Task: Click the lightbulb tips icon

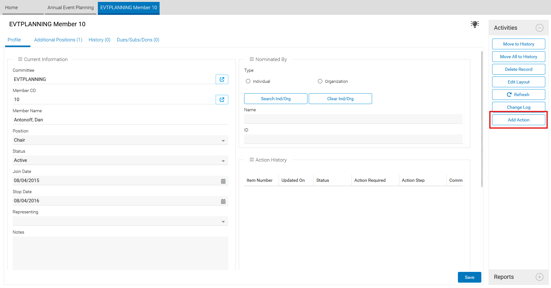Action: tap(475, 24)
